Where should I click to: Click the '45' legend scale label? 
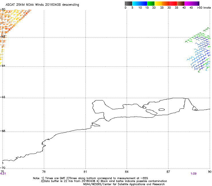191,8
